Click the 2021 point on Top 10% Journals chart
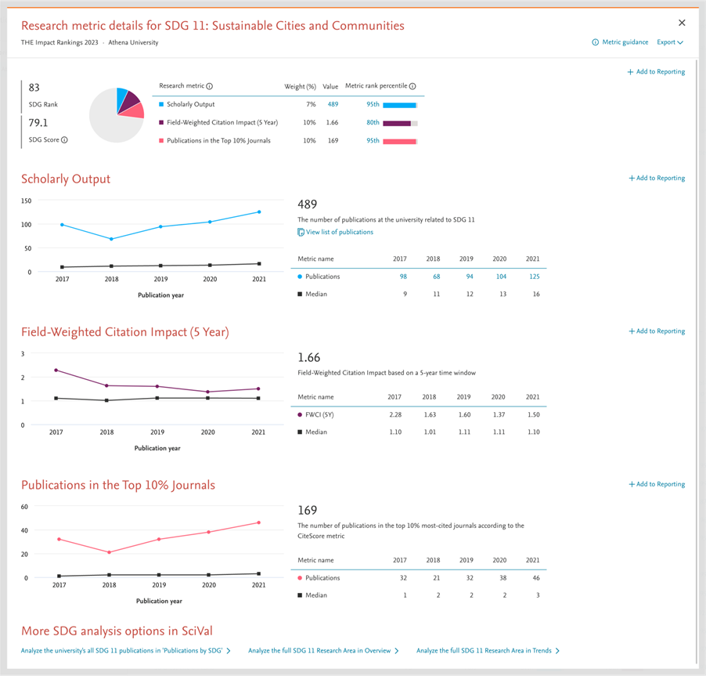Screen dimensions: 706x676 (258, 522)
